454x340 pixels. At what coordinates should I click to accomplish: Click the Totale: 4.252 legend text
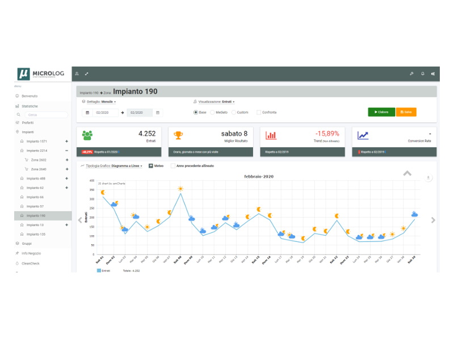[x=131, y=271]
